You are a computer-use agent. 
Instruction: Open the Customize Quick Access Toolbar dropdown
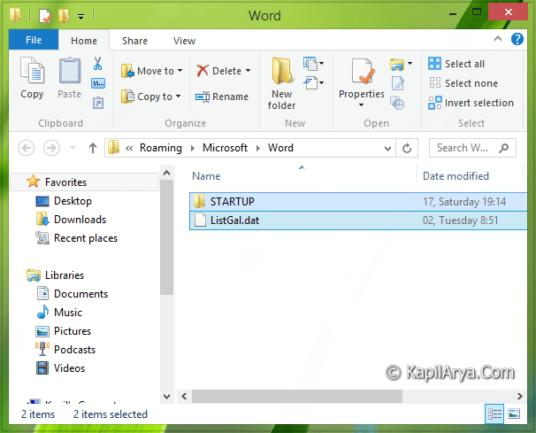81,16
